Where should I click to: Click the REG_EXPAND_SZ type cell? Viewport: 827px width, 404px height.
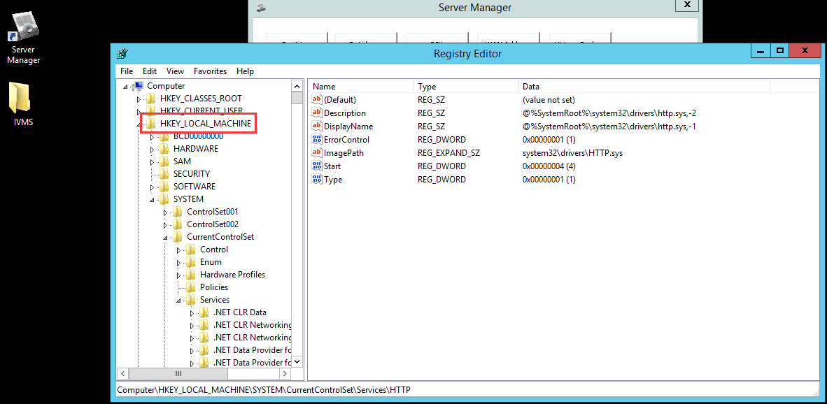(x=449, y=153)
